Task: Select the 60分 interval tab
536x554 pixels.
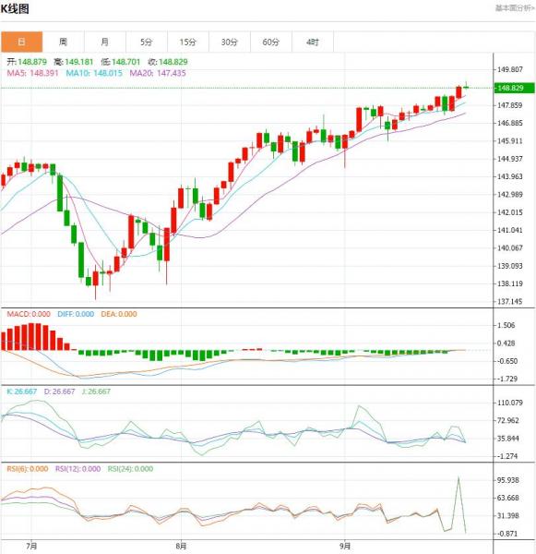Action: tap(271, 42)
